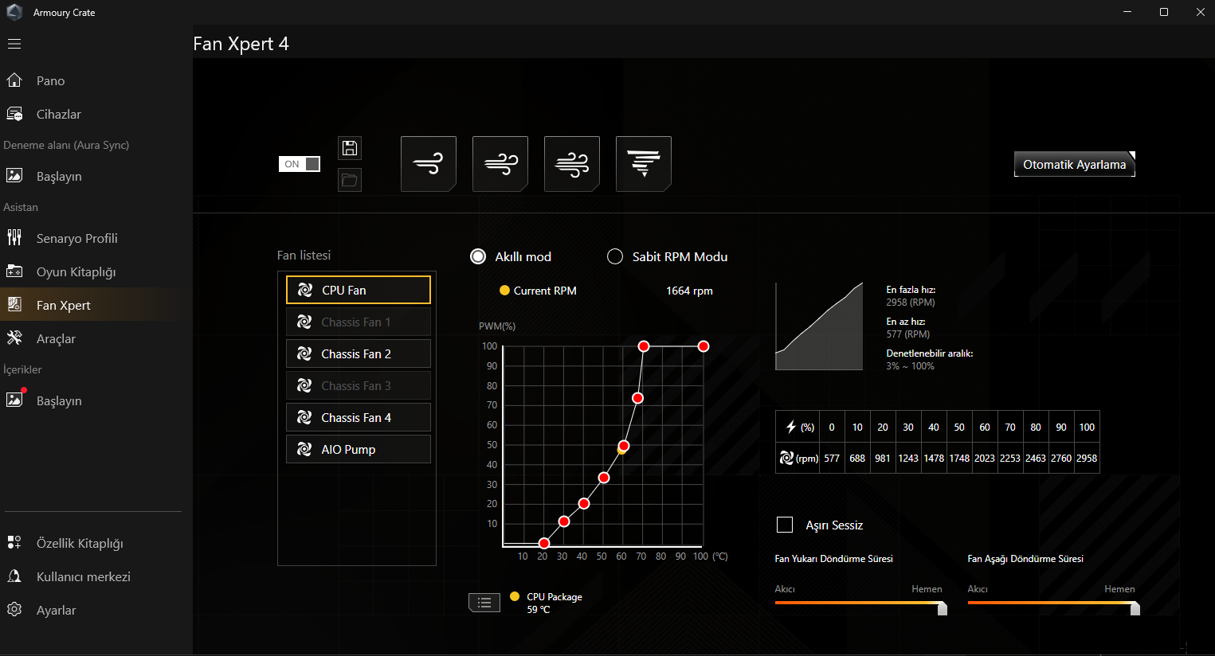Select the silent fan mode preset icon
This screenshot has height=656, width=1215.
click(429, 164)
